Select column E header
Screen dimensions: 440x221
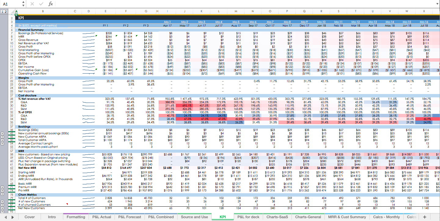click(106, 11)
